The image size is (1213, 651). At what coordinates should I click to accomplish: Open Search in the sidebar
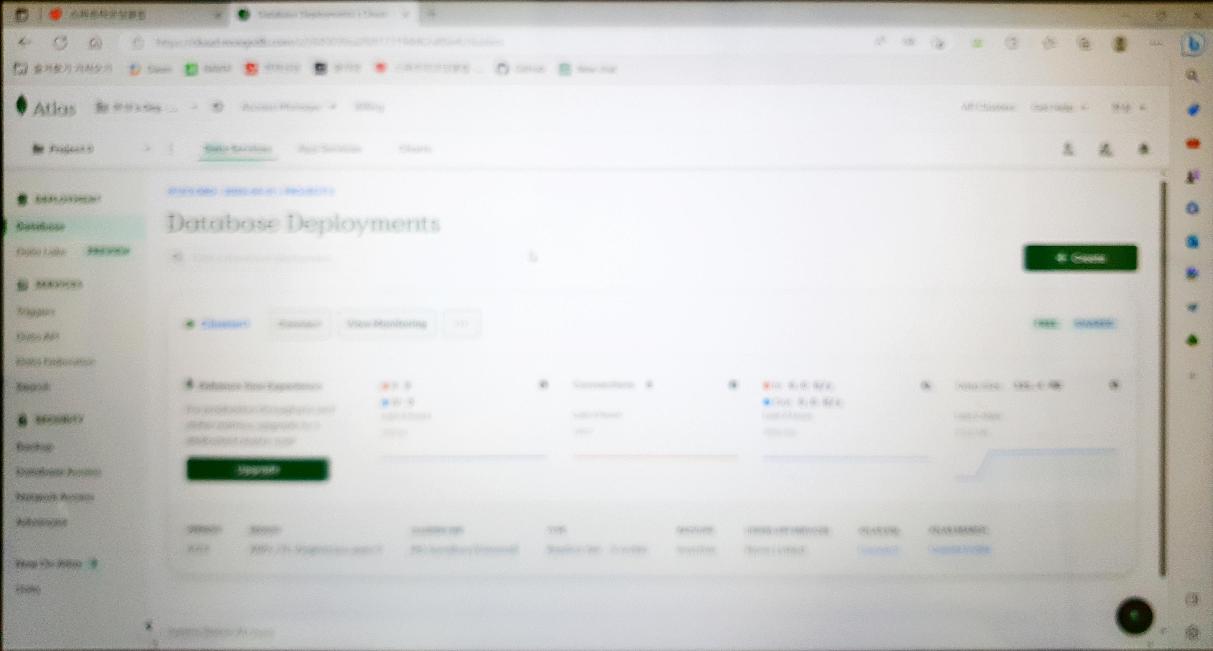(32, 386)
